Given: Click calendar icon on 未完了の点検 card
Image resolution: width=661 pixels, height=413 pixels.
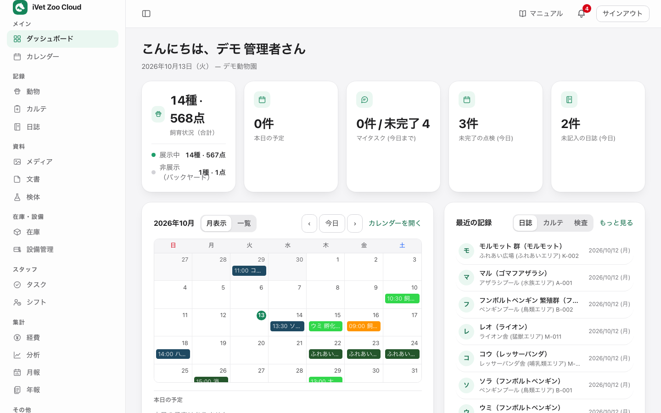Looking at the screenshot, I should (467, 100).
